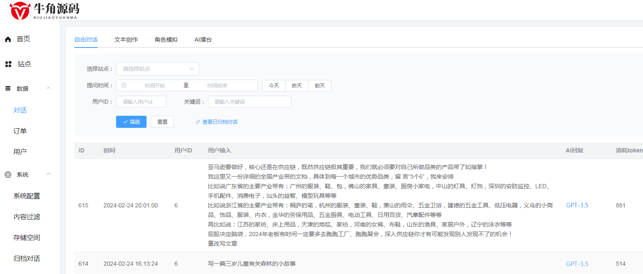Click the 关键词 keyword input field
Screen dimensions: 643x274
[249, 101]
